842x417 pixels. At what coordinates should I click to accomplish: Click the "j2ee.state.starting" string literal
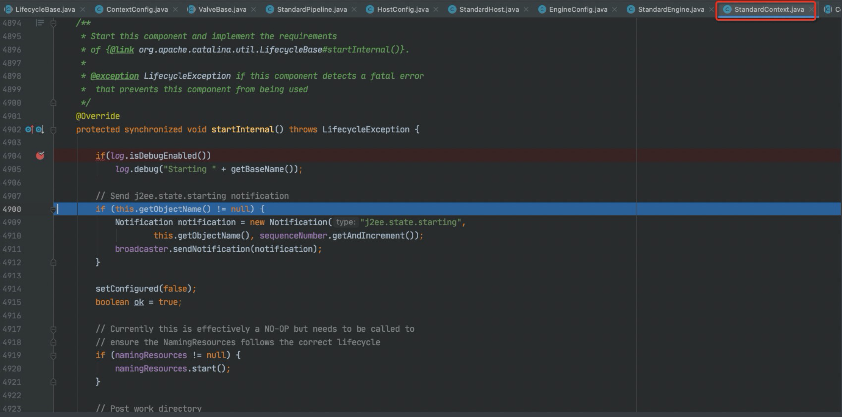[x=411, y=222]
